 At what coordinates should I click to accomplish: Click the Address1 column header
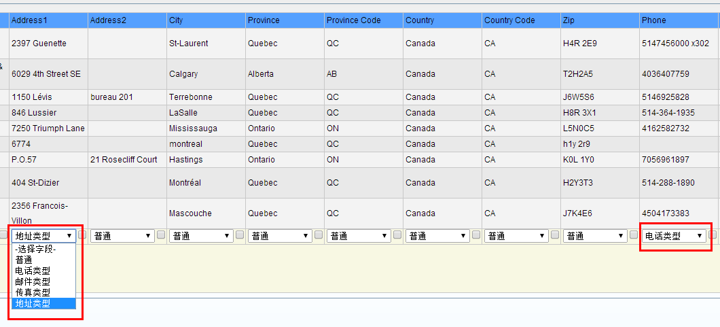pyautogui.click(x=29, y=20)
